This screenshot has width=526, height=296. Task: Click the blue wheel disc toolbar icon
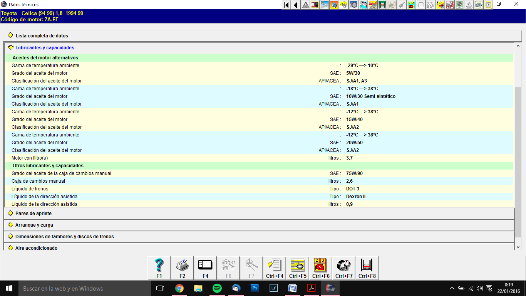pos(353,5)
